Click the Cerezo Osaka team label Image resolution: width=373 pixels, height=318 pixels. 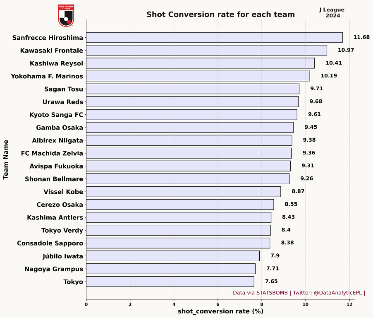[x=60, y=205]
